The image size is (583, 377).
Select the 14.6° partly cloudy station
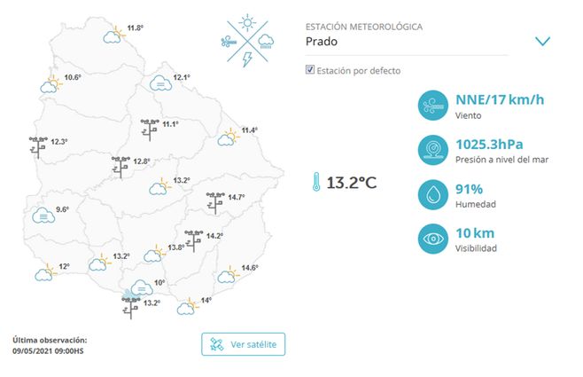coord(229,274)
